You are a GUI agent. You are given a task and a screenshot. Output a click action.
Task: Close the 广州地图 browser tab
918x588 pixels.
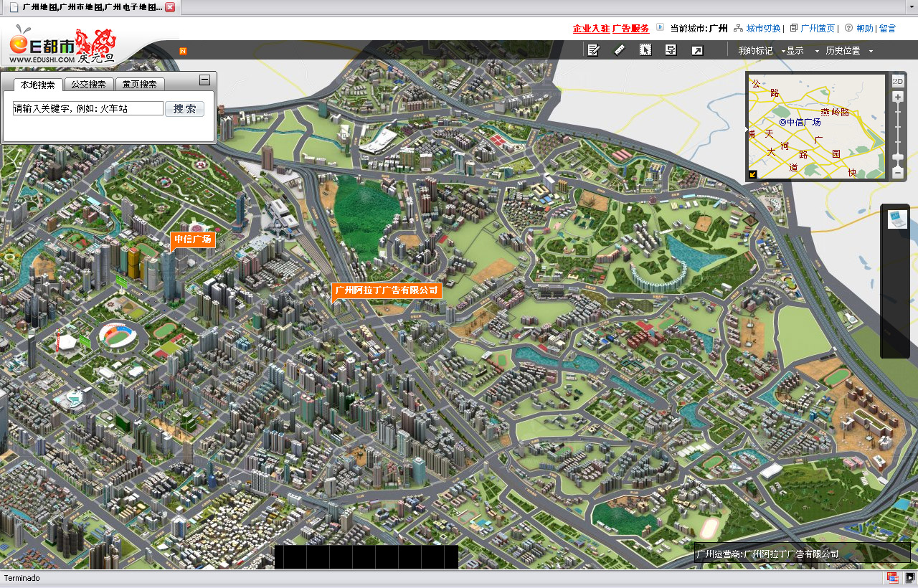170,7
